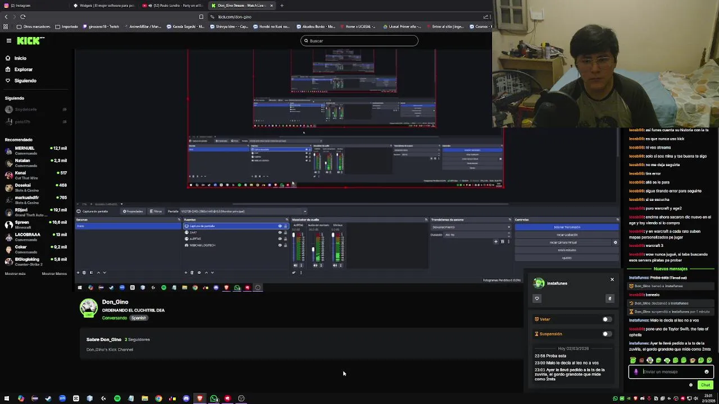This screenshot has height=404, width=719.
Task: Click the instafunes name on the user card
Action: (557, 283)
